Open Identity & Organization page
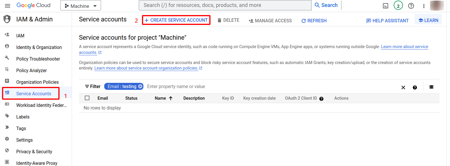 (39, 47)
